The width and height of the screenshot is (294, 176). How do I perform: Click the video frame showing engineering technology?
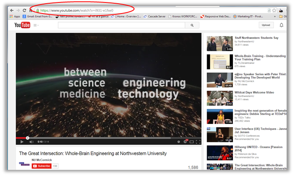pos(109,85)
